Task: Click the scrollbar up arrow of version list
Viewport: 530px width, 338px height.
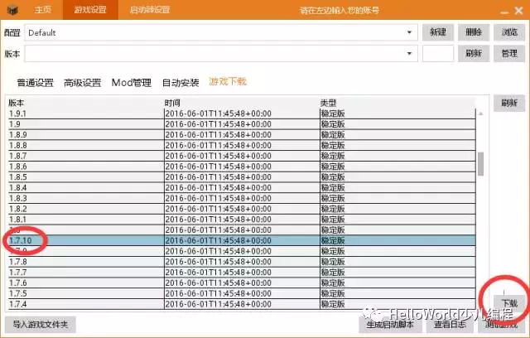Action: pos(480,113)
